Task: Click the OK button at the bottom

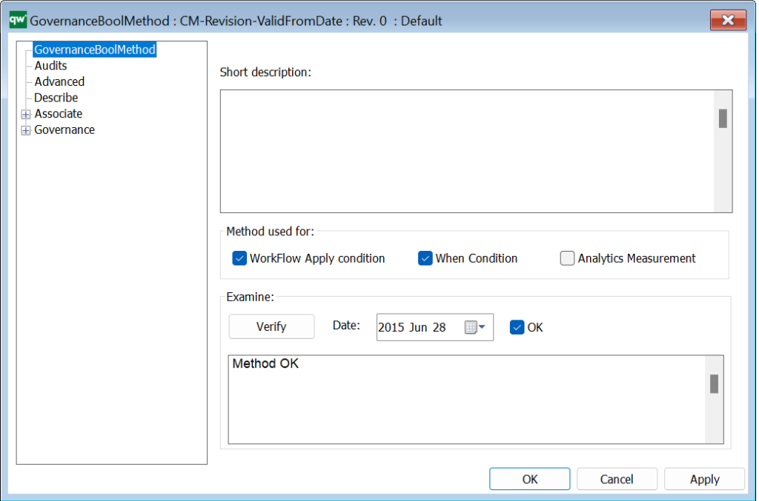Action: point(529,479)
